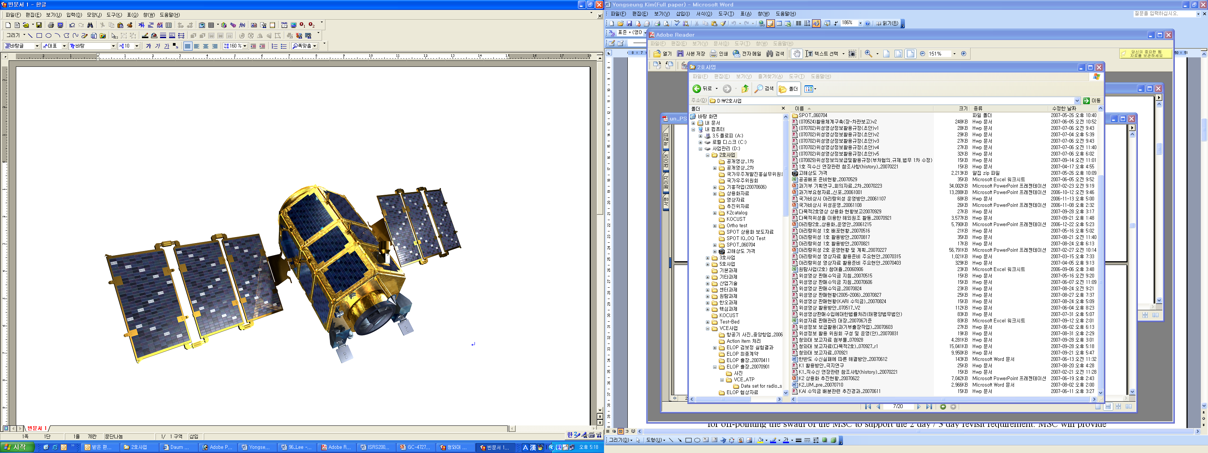Toggle justified alignment in Hangul toolbar

188,46
